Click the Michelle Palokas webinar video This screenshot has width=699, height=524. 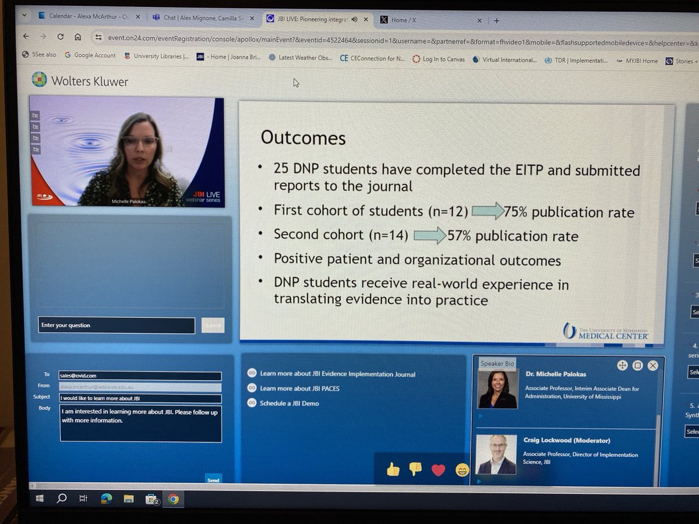tap(126, 151)
